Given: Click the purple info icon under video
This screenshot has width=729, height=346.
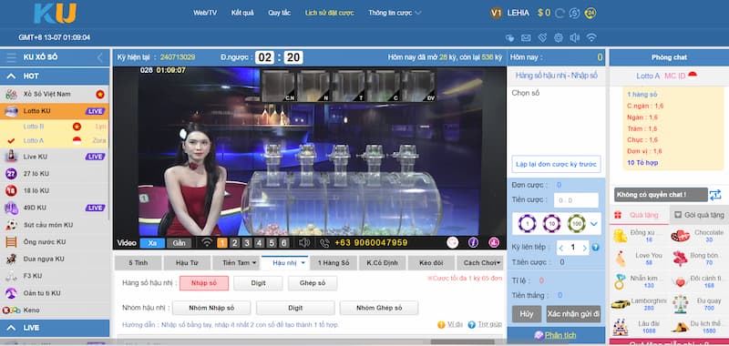Looking at the screenshot, I should tap(473, 242).
